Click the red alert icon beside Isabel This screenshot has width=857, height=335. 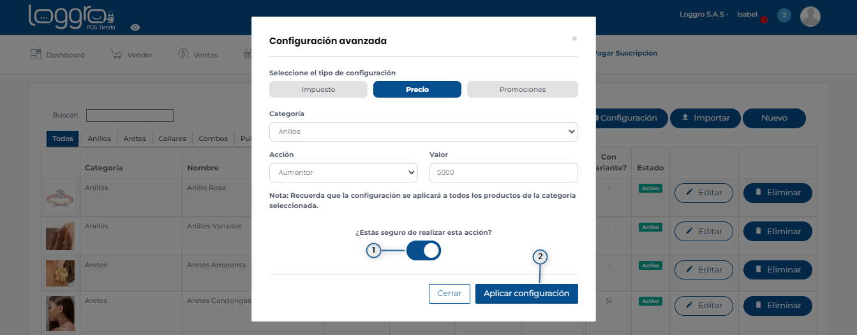point(764,19)
